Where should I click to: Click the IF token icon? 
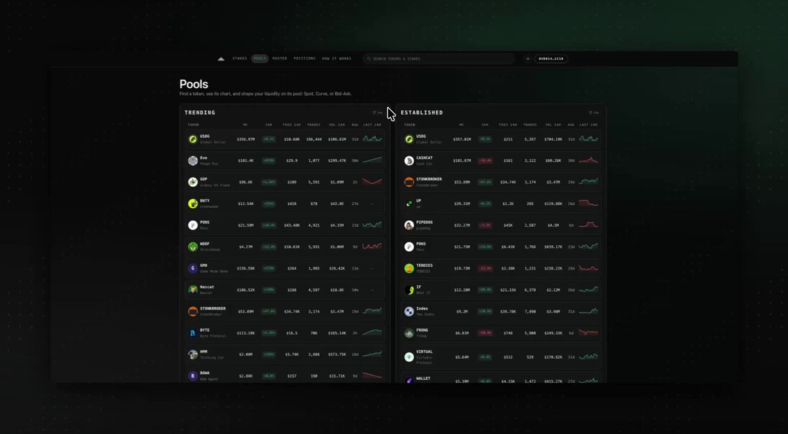tap(409, 289)
